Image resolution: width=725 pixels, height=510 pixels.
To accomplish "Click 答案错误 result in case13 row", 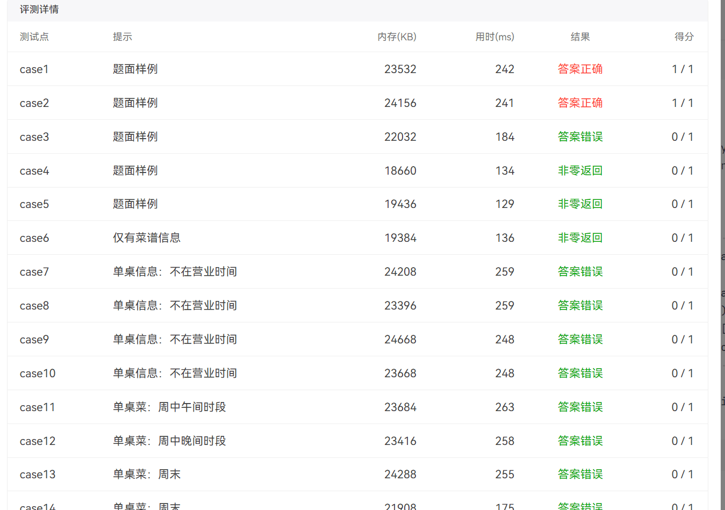I will tap(580, 475).
